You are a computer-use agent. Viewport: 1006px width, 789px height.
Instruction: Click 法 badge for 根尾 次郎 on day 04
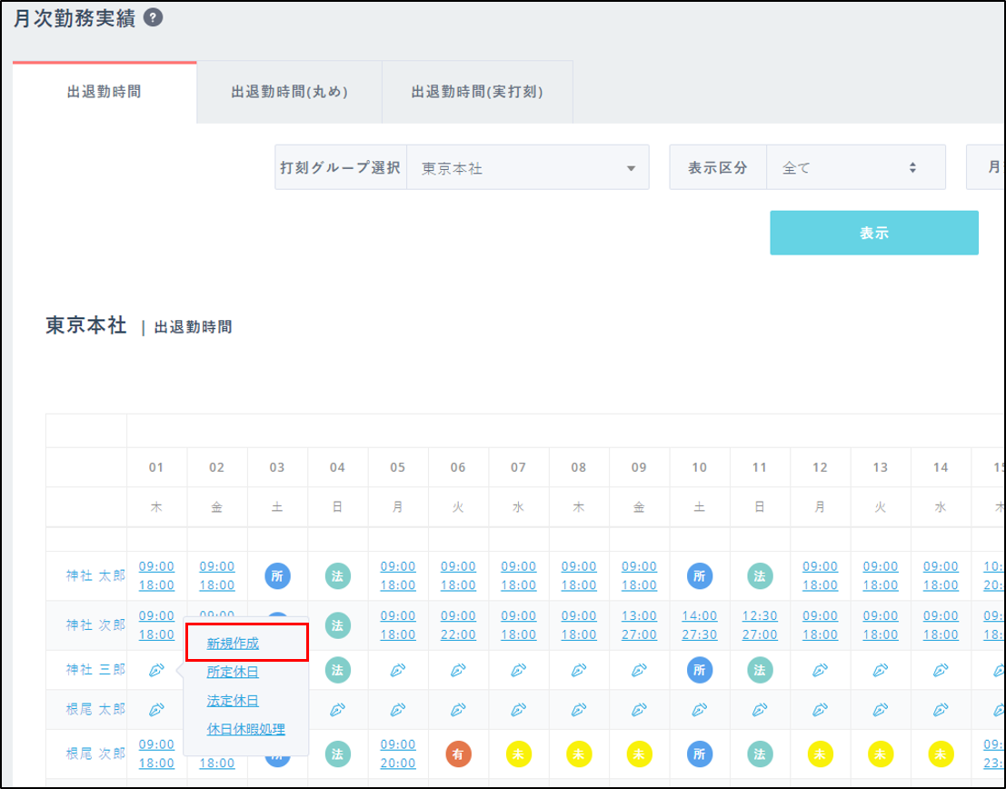[x=337, y=754]
